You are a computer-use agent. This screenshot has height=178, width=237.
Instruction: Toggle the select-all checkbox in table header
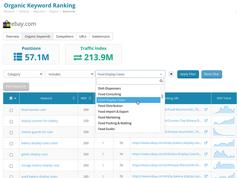pyautogui.click(x=11, y=98)
